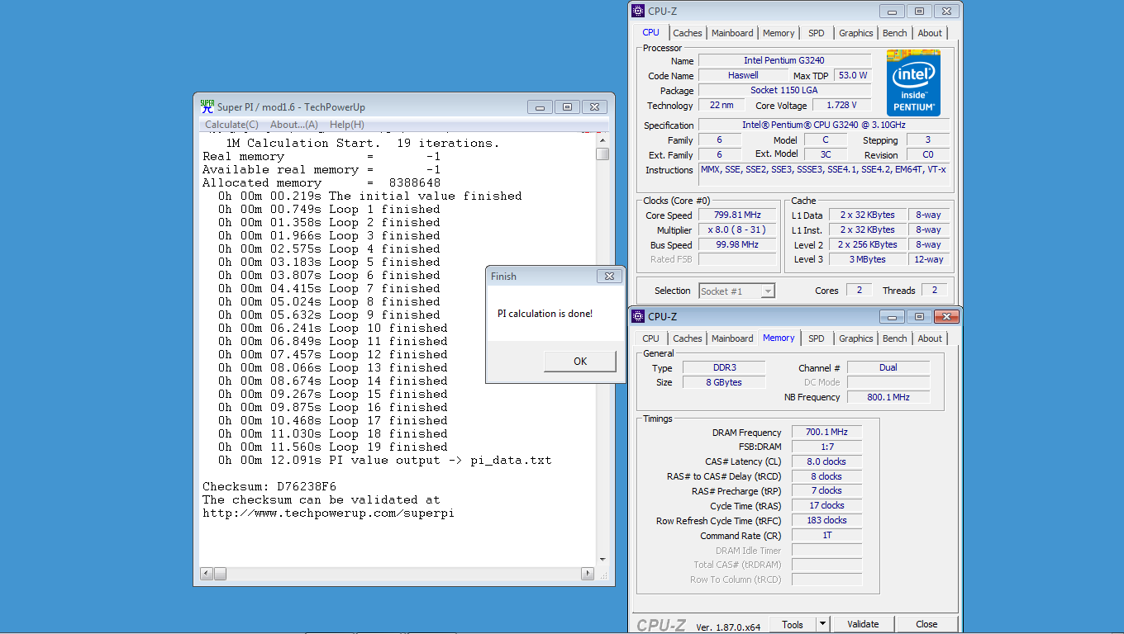Image resolution: width=1124 pixels, height=634 pixels.
Task: Click the DRAM Frequency value 700.1 MHz
Action: [826, 432]
